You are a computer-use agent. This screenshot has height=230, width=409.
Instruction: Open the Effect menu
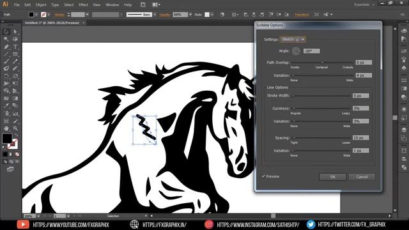click(83, 4)
